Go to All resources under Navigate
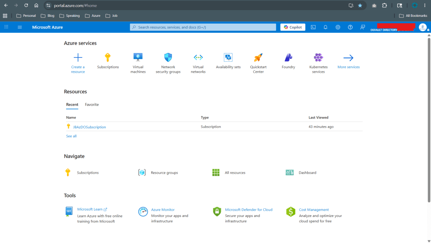Image resolution: width=431 pixels, height=243 pixels. click(x=235, y=172)
